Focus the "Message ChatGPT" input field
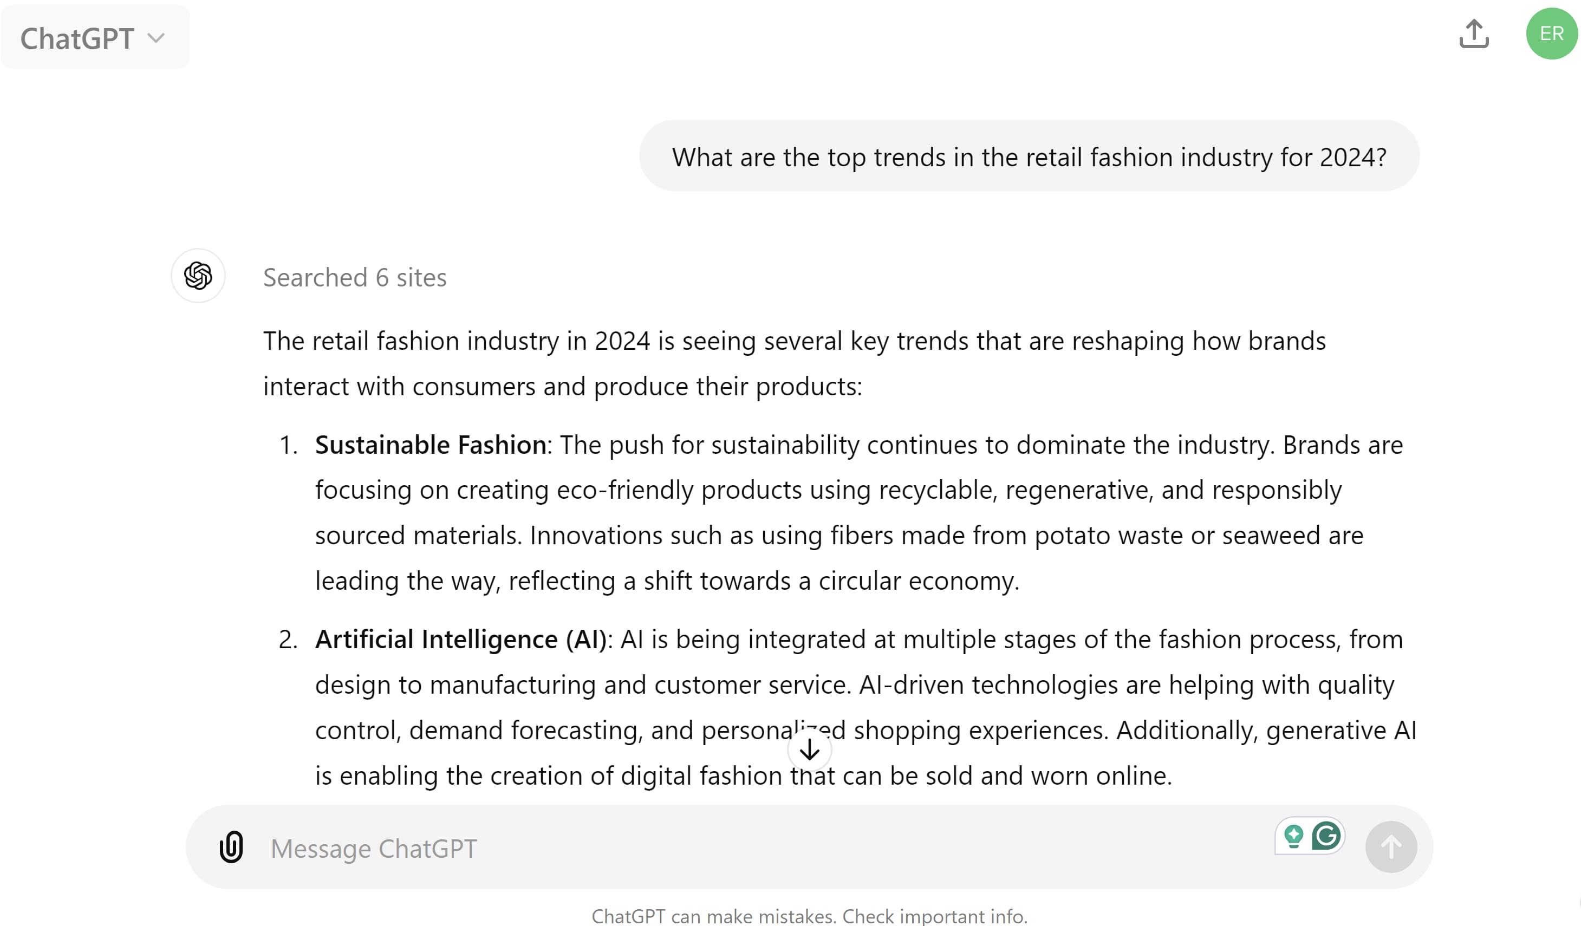This screenshot has height=926, width=1581. (753, 848)
